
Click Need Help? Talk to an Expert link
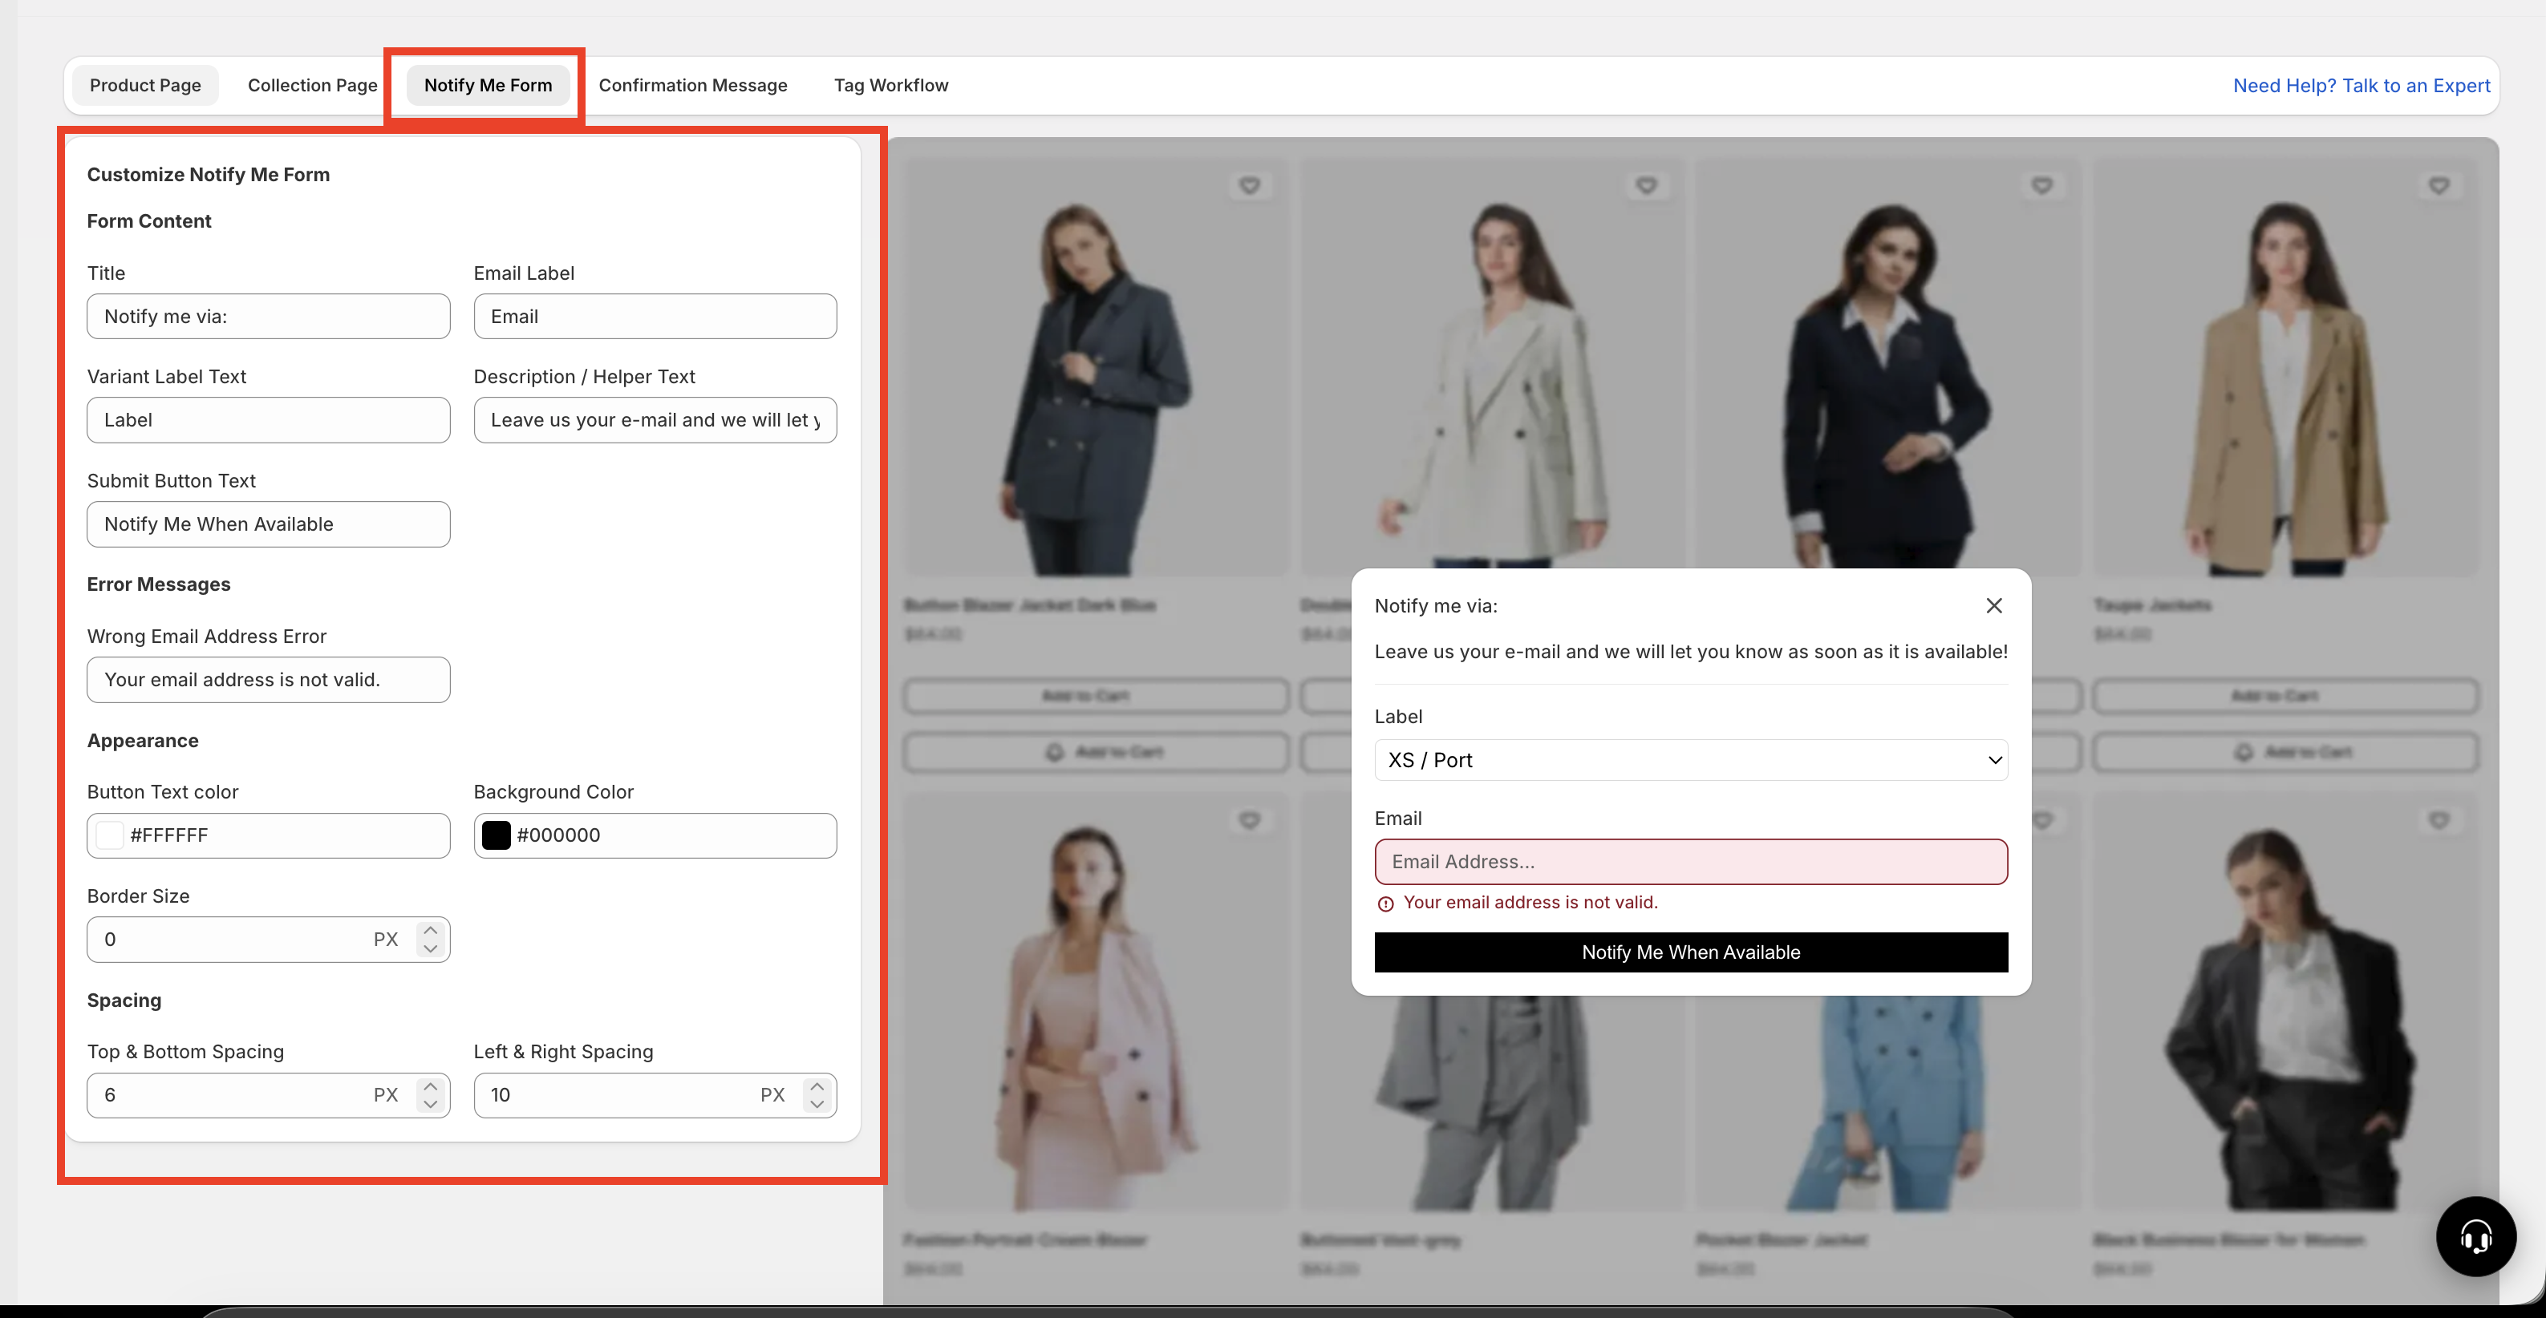tap(2362, 85)
